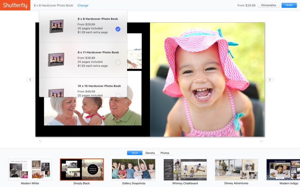
Task: Select the checked 8 x 8 Hardcover radio button
Action: (x=118, y=29)
